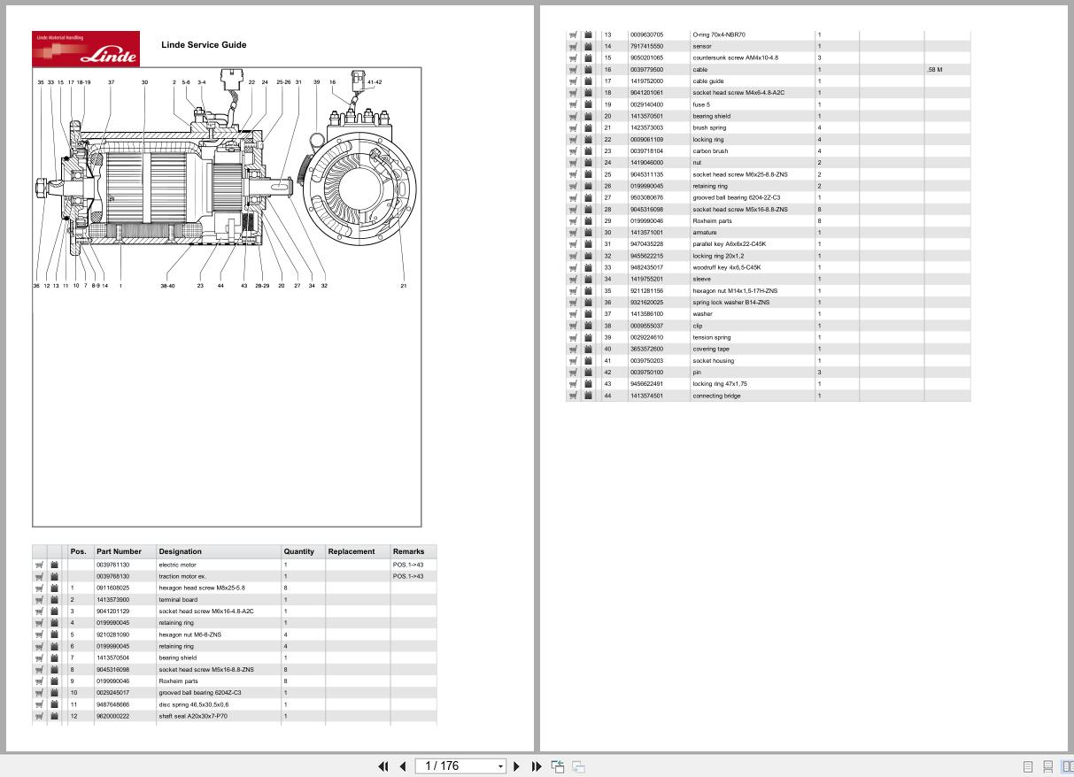This screenshot has height=777, width=1074.
Task: Open the page number dropdown list
Action: (x=500, y=765)
